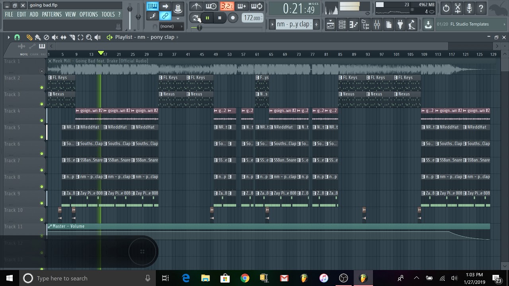Toggle wait for input to start
Image resolution: width=509 pixels, height=286 pixels.
pos(211,6)
